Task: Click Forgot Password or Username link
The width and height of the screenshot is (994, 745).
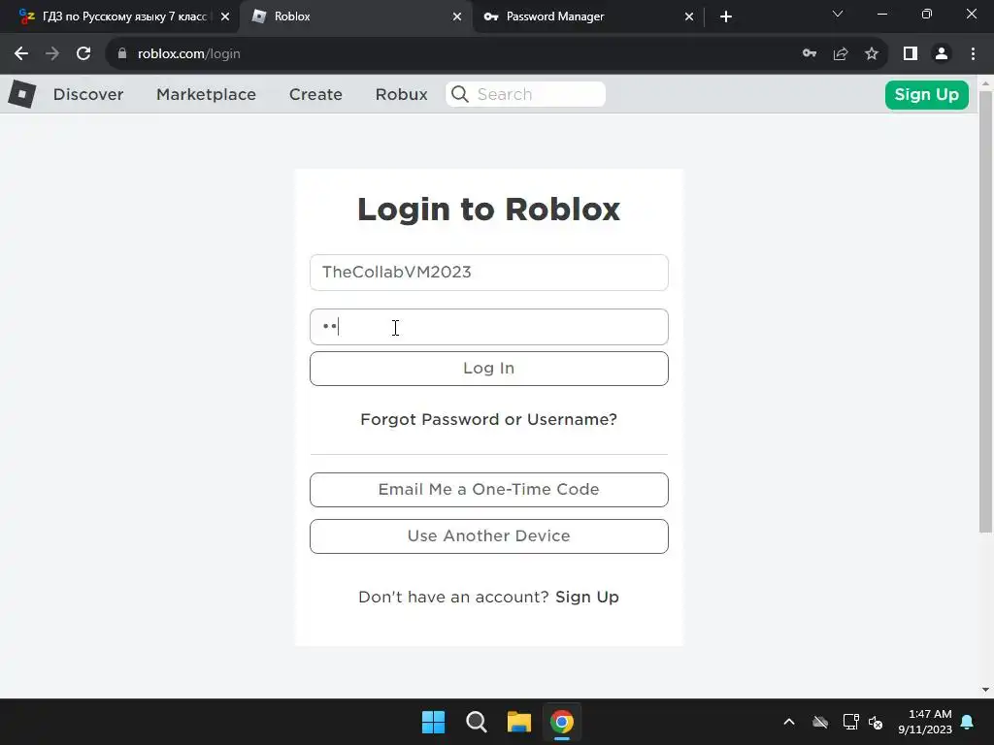Action: (488, 419)
